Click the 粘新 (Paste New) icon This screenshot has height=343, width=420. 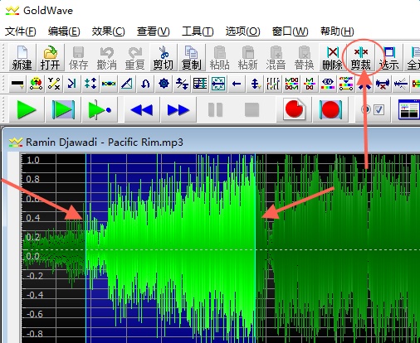248,57
